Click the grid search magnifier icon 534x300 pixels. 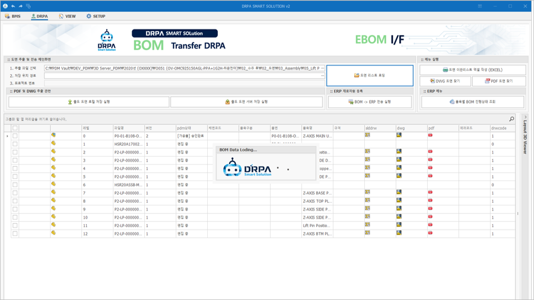[x=511, y=119]
